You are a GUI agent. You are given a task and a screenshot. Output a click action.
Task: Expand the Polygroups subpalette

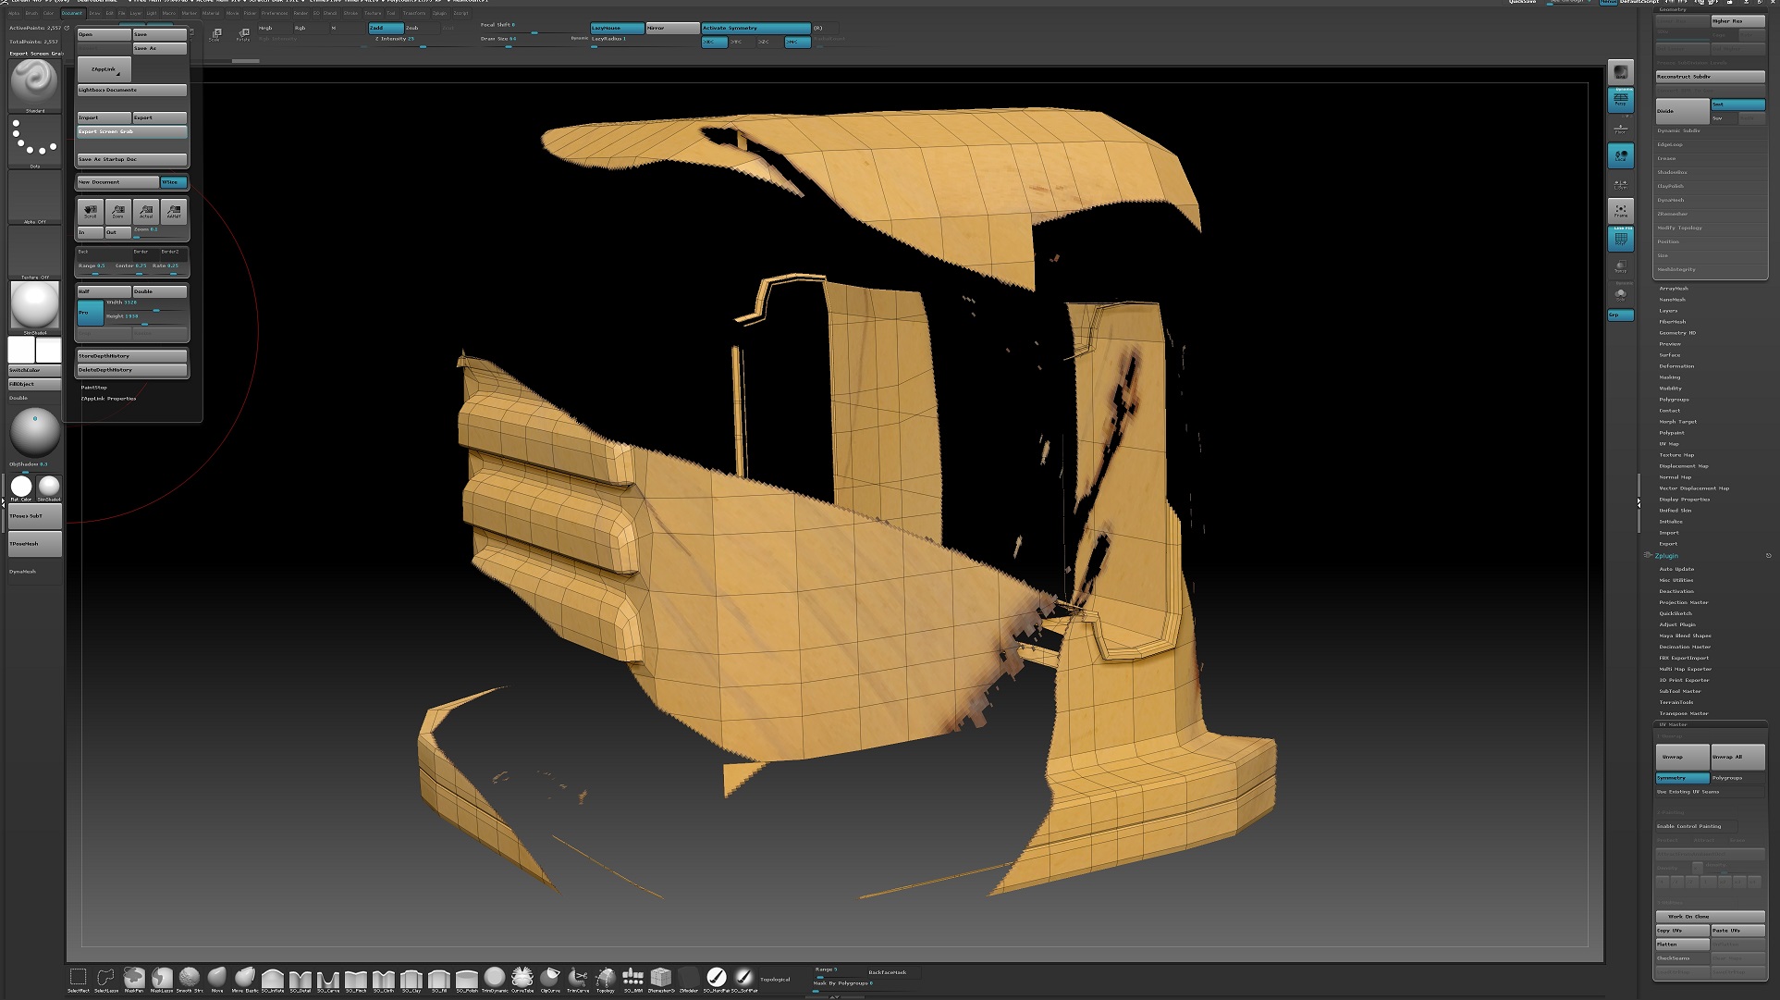pos(1674,400)
